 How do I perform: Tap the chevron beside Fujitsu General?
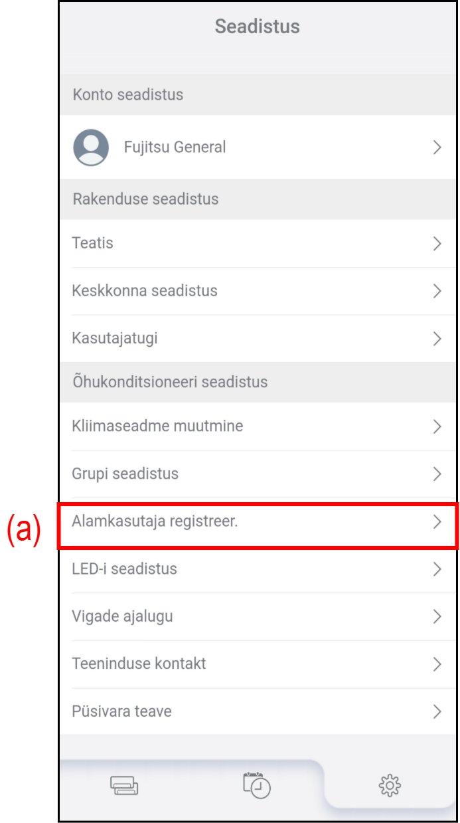437,147
